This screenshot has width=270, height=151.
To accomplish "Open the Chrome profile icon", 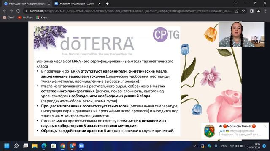I will 259,11.
